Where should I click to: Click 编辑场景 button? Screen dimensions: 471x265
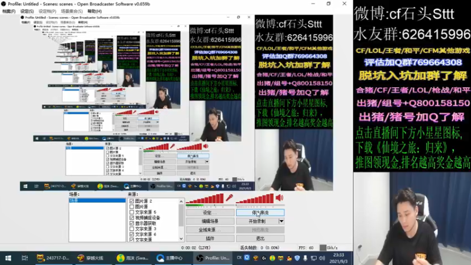click(210, 221)
